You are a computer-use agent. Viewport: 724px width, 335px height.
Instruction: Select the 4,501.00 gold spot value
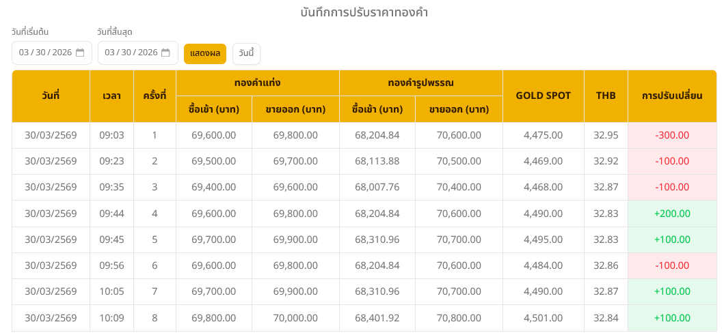pyautogui.click(x=543, y=318)
